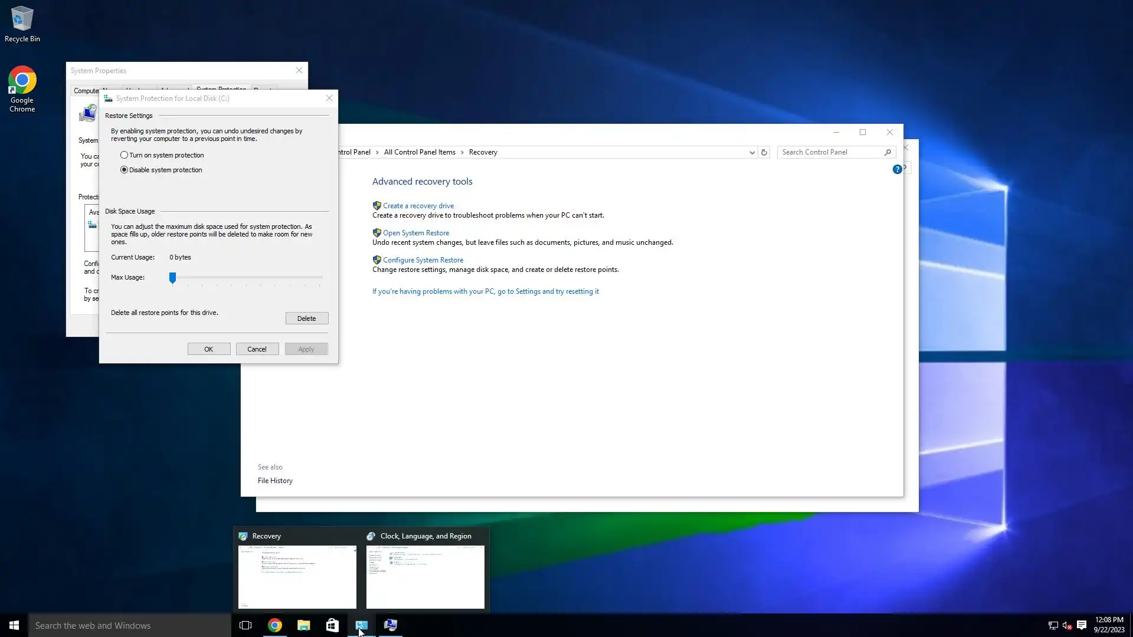1133x637 pixels.
Task: Open File Explorer from the taskbar
Action: [x=303, y=625]
